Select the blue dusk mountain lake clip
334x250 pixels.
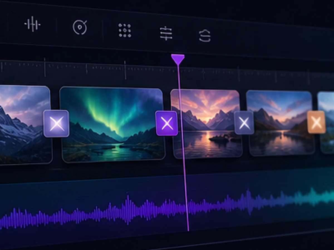pyautogui.click(x=280, y=123)
